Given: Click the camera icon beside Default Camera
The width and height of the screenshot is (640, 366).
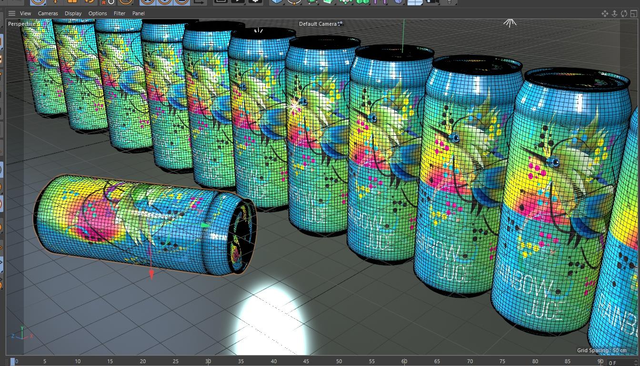Looking at the screenshot, I should point(340,24).
